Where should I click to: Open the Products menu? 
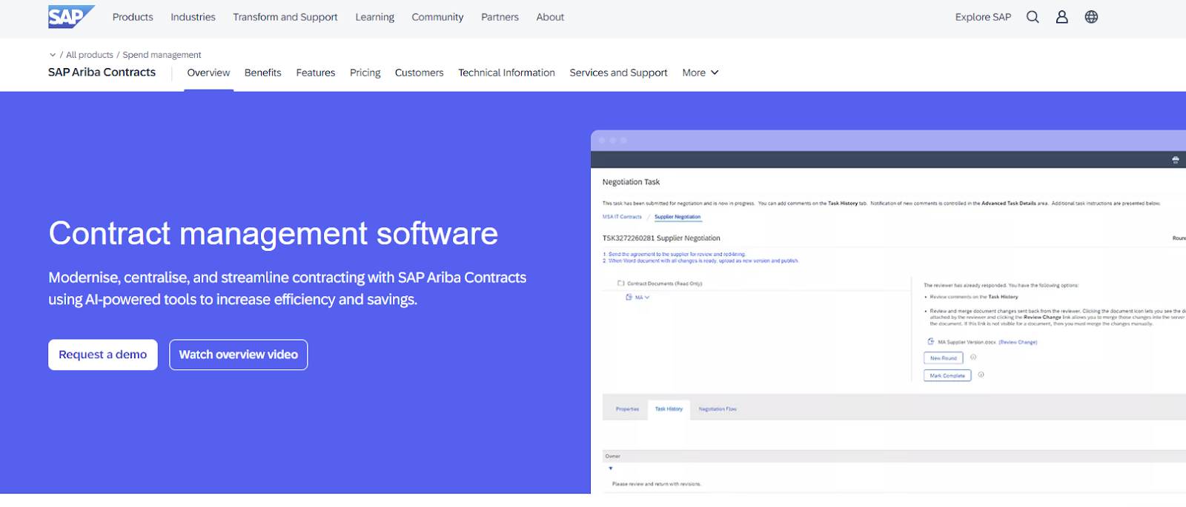click(133, 17)
